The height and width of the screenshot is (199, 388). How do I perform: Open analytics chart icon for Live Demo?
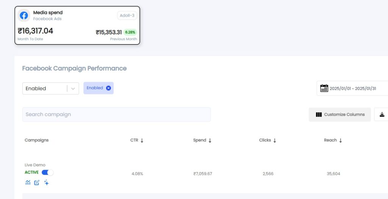pos(28,183)
